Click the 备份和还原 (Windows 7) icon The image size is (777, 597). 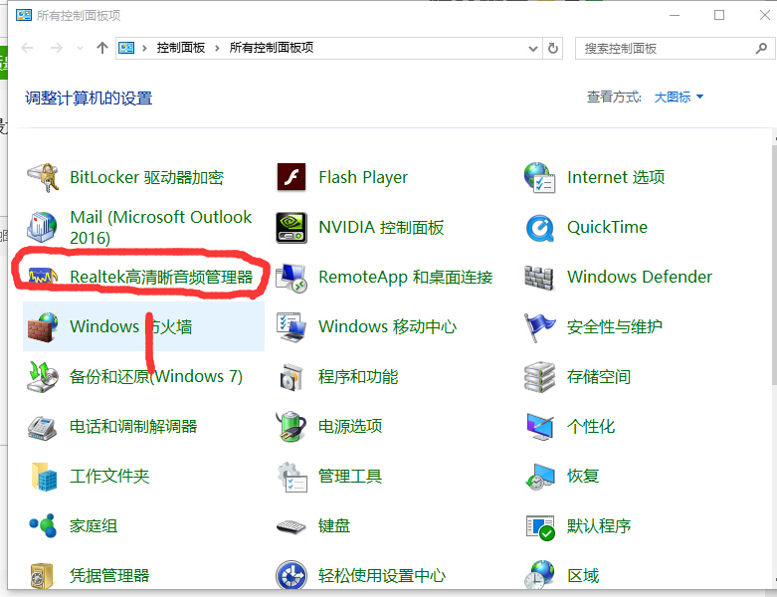coord(43,377)
